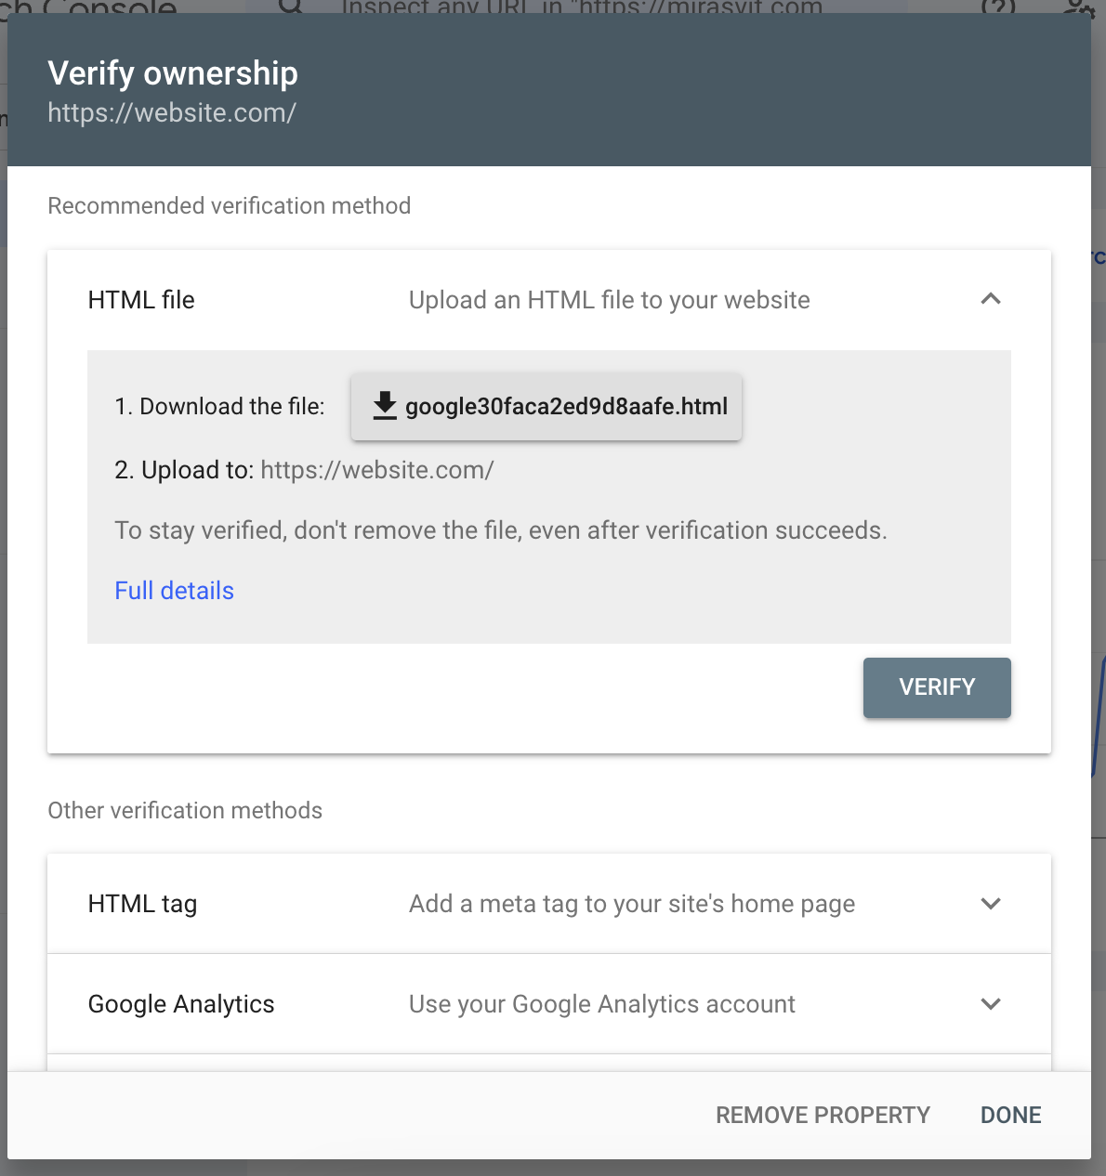Click the download icon on the verification file button
Viewport: 1106px width, 1176px height.
(x=384, y=405)
